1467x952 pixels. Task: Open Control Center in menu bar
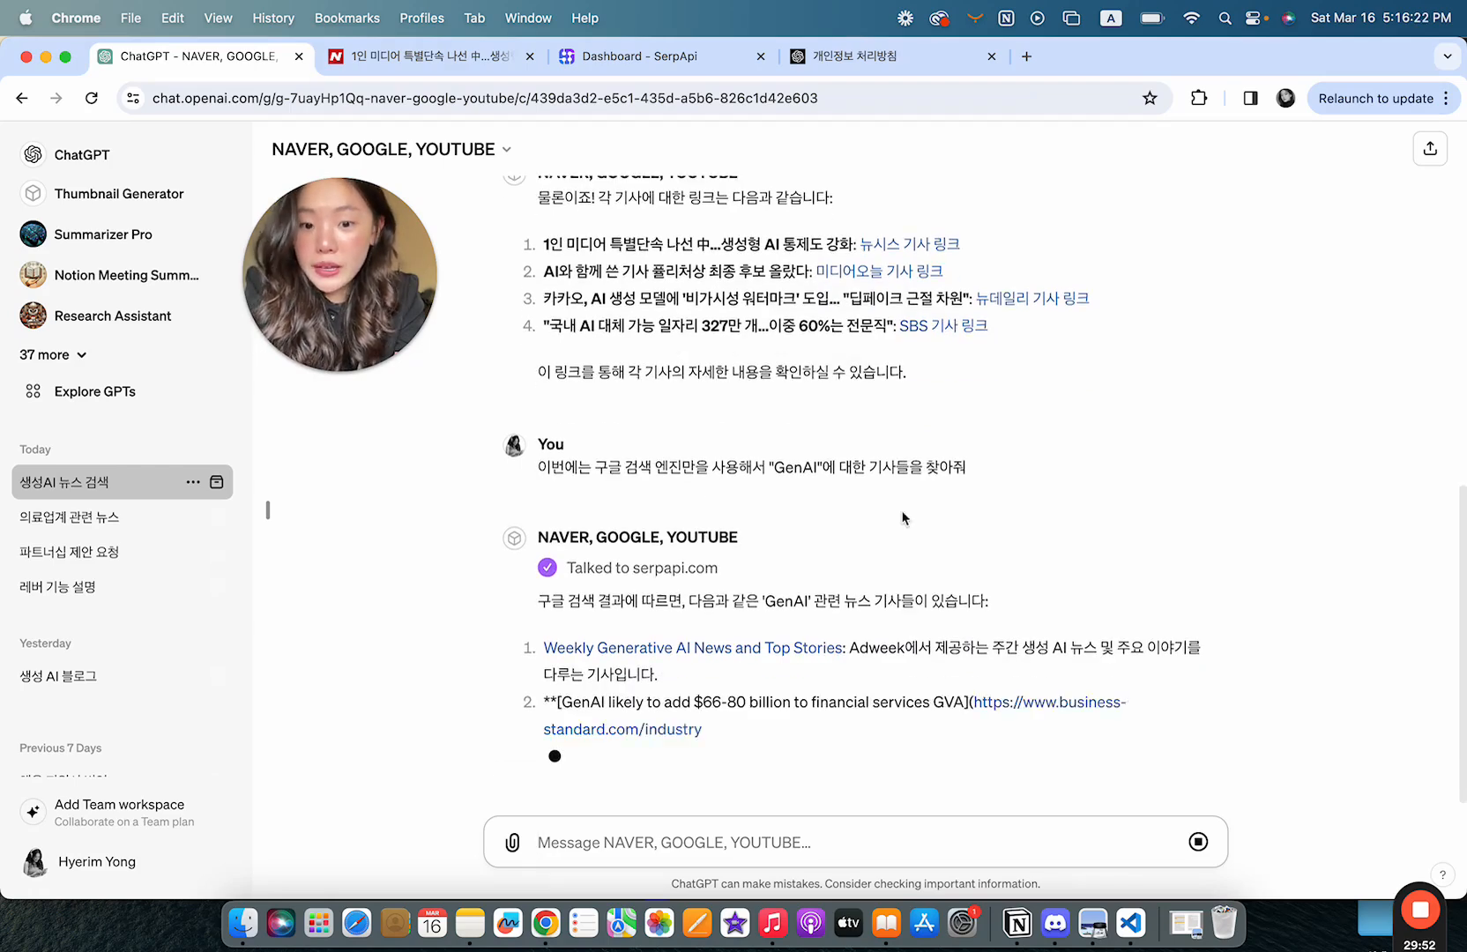[1252, 18]
